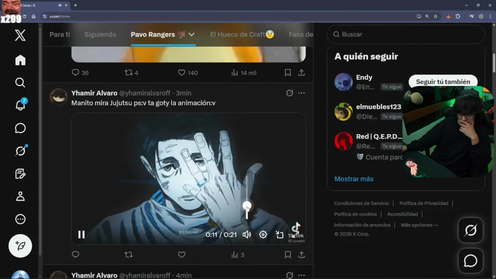Viewport: 496px width, 279px height.
Task: Open the sidebar notepad-with-pencil icon
Action: tap(20, 174)
